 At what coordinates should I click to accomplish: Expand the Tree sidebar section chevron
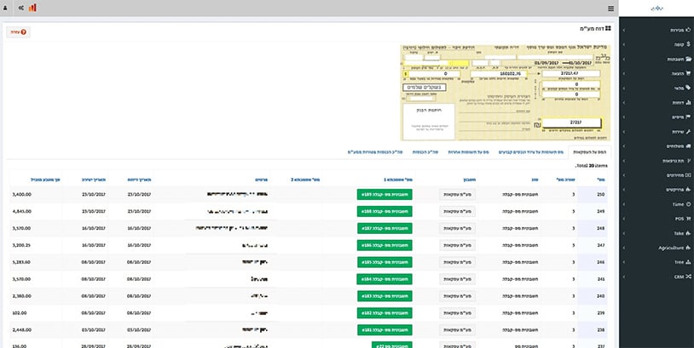[x=624, y=262]
